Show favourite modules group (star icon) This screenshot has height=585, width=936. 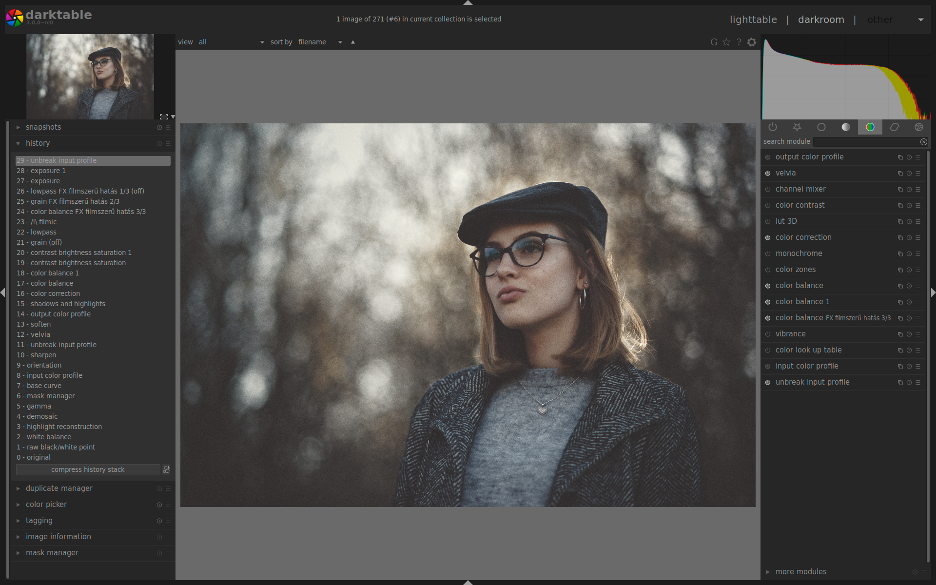pos(797,127)
